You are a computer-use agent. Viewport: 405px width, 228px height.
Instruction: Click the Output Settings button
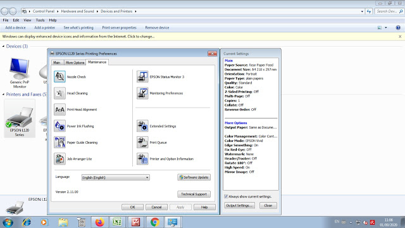point(239,205)
